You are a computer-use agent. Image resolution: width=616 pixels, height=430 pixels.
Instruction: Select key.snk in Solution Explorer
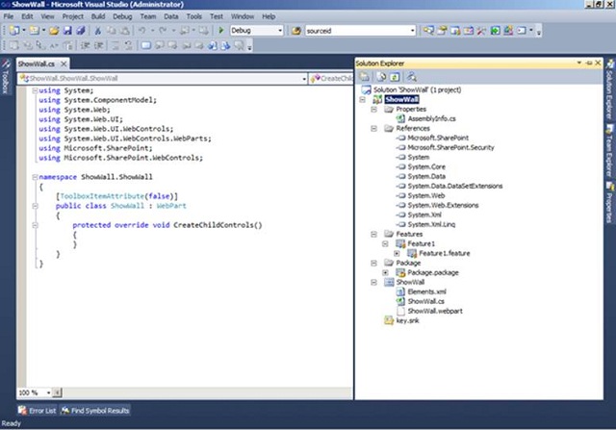407,320
